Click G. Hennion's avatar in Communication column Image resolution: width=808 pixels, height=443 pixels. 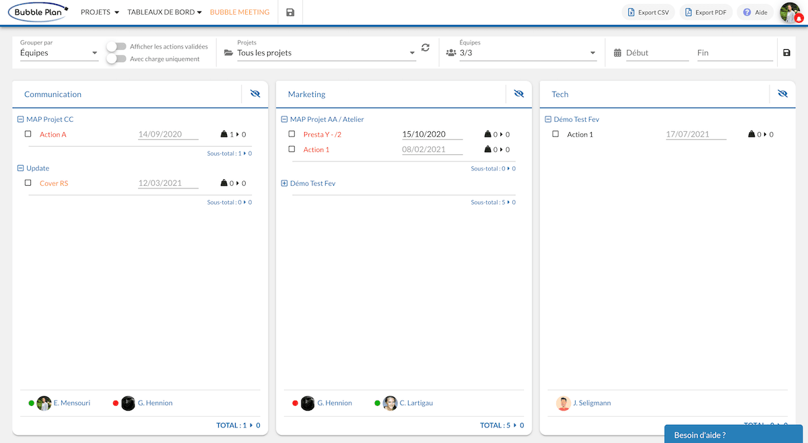pos(128,403)
